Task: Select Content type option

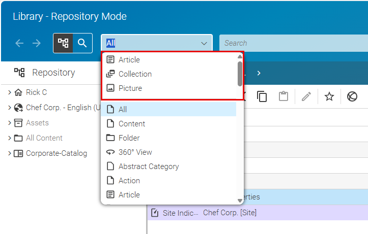Action: tap(168, 123)
